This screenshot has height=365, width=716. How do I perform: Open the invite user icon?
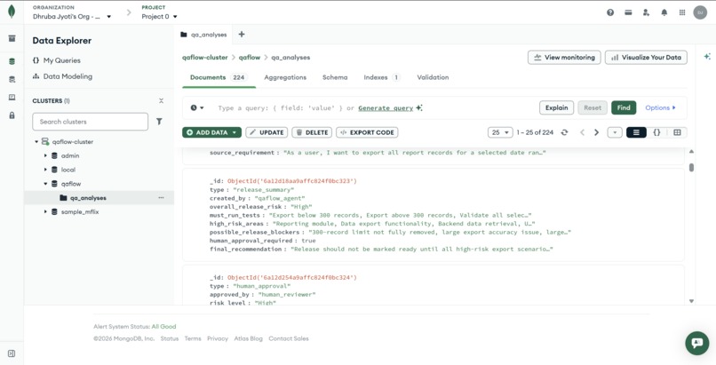tap(646, 12)
